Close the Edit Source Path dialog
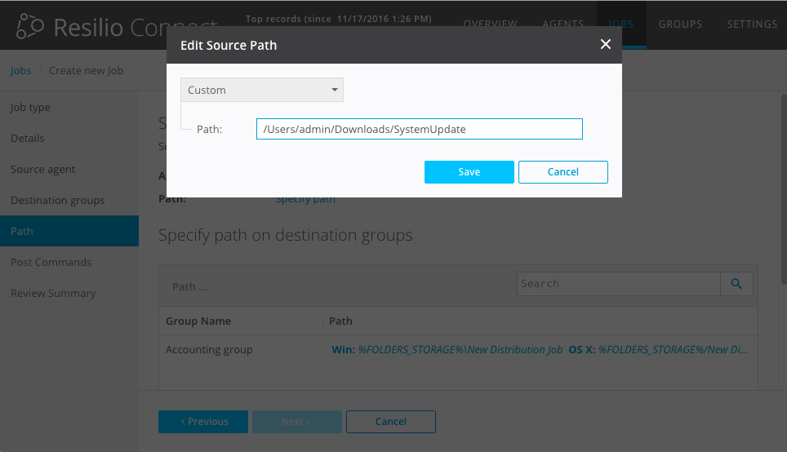 point(605,44)
